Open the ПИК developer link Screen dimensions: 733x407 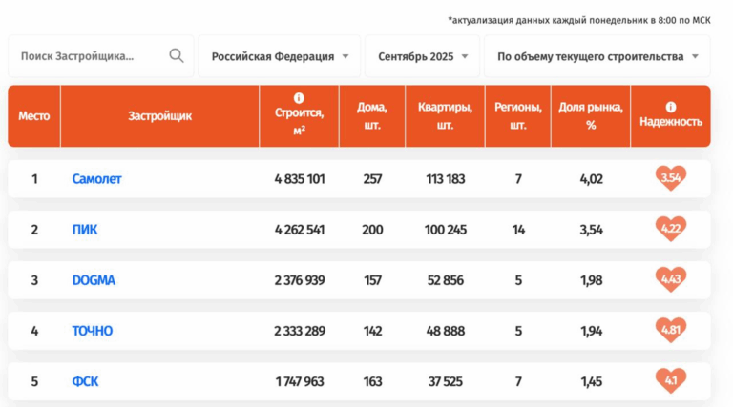[85, 230]
